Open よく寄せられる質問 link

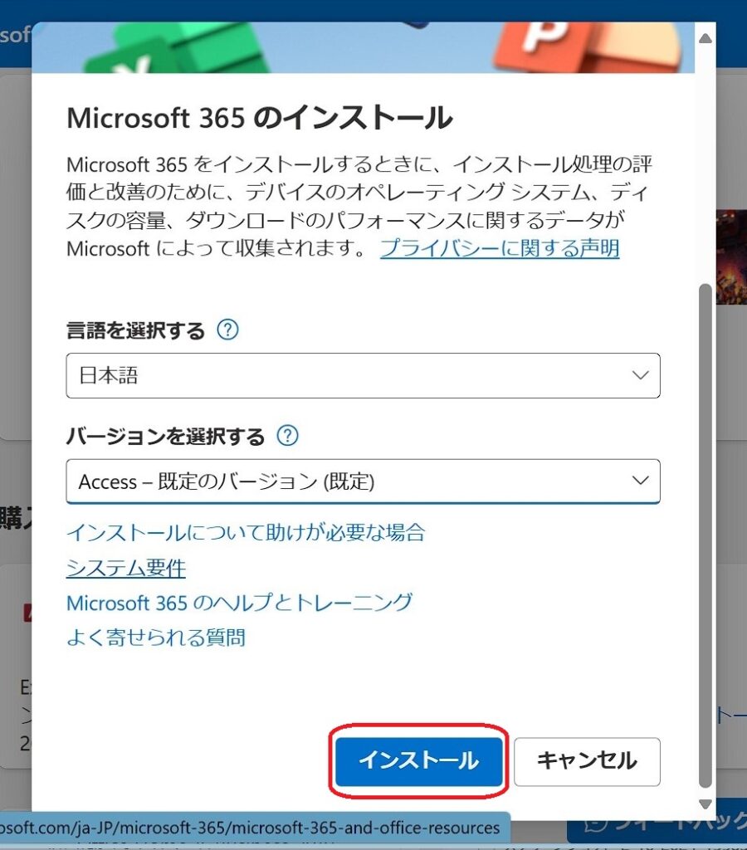(x=156, y=637)
